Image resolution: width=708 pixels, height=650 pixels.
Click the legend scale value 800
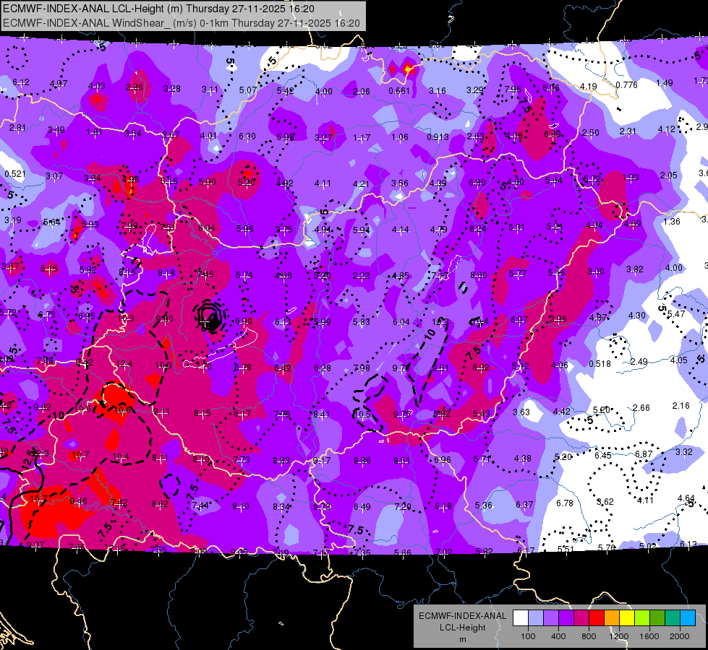(589, 636)
